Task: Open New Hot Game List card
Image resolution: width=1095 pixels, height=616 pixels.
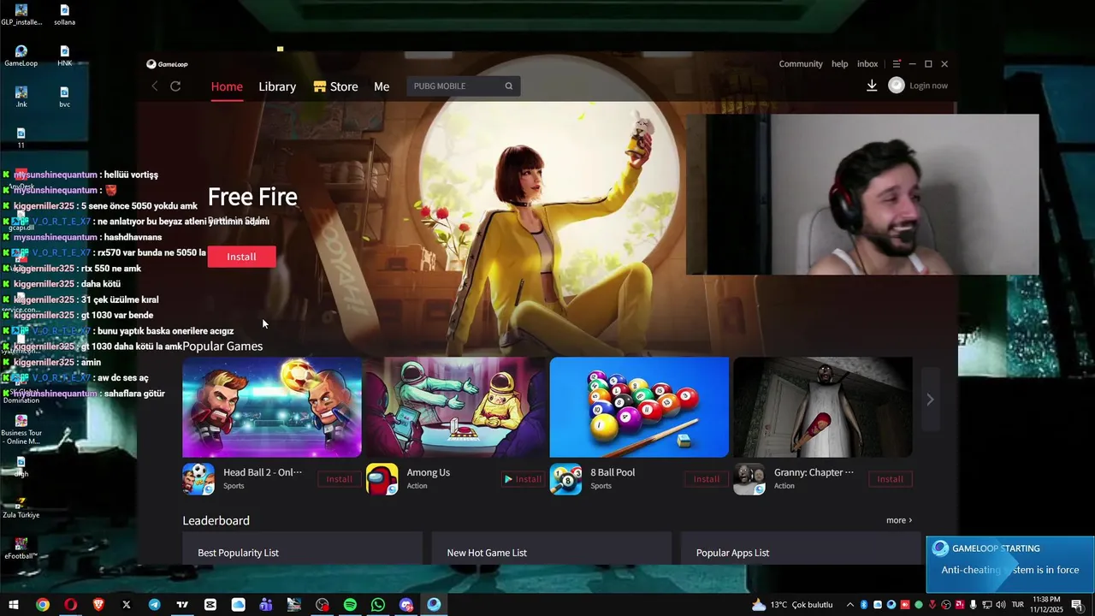Action: pos(552,548)
